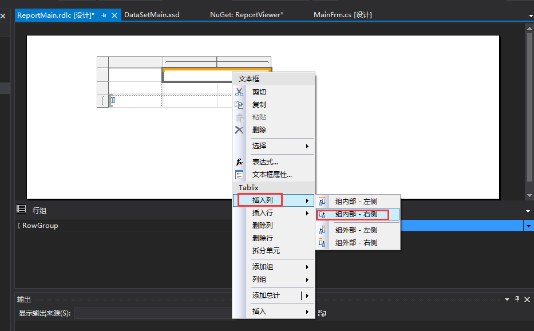The width and height of the screenshot is (534, 331).
Task: Open the grouping pane options dropdown
Action: point(528,211)
